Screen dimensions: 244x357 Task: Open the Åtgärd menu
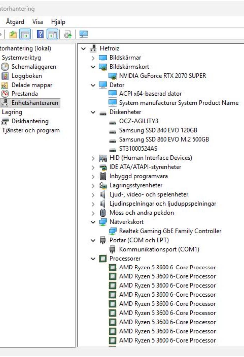tap(15, 22)
